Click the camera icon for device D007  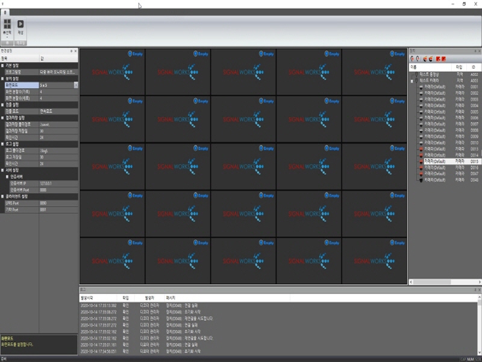[x=421, y=124]
